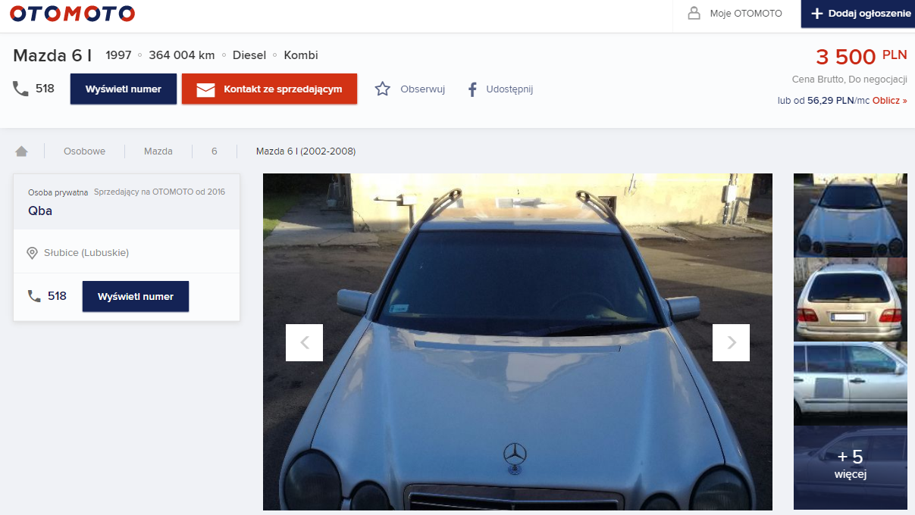This screenshot has width=915, height=515.
Task: Click the Oblicz financing link
Action: click(889, 101)
